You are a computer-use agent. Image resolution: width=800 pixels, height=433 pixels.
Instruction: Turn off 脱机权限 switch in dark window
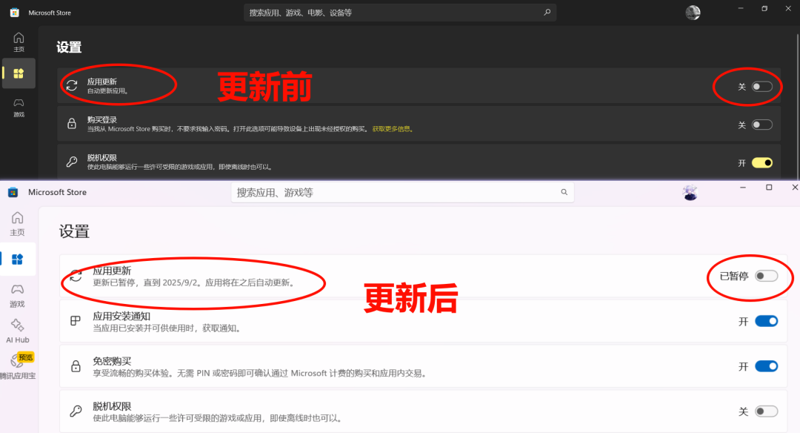[x=762, y=163]
